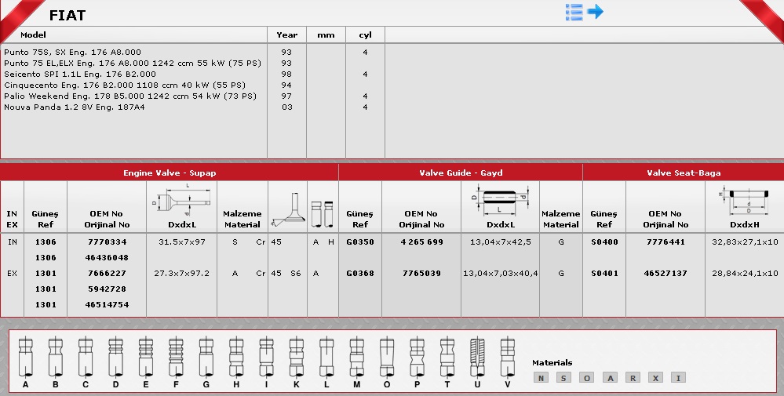Viewport: 784px width, 396px height.
Task: Click the Valve Seat-Baga header
Action: 683,173
